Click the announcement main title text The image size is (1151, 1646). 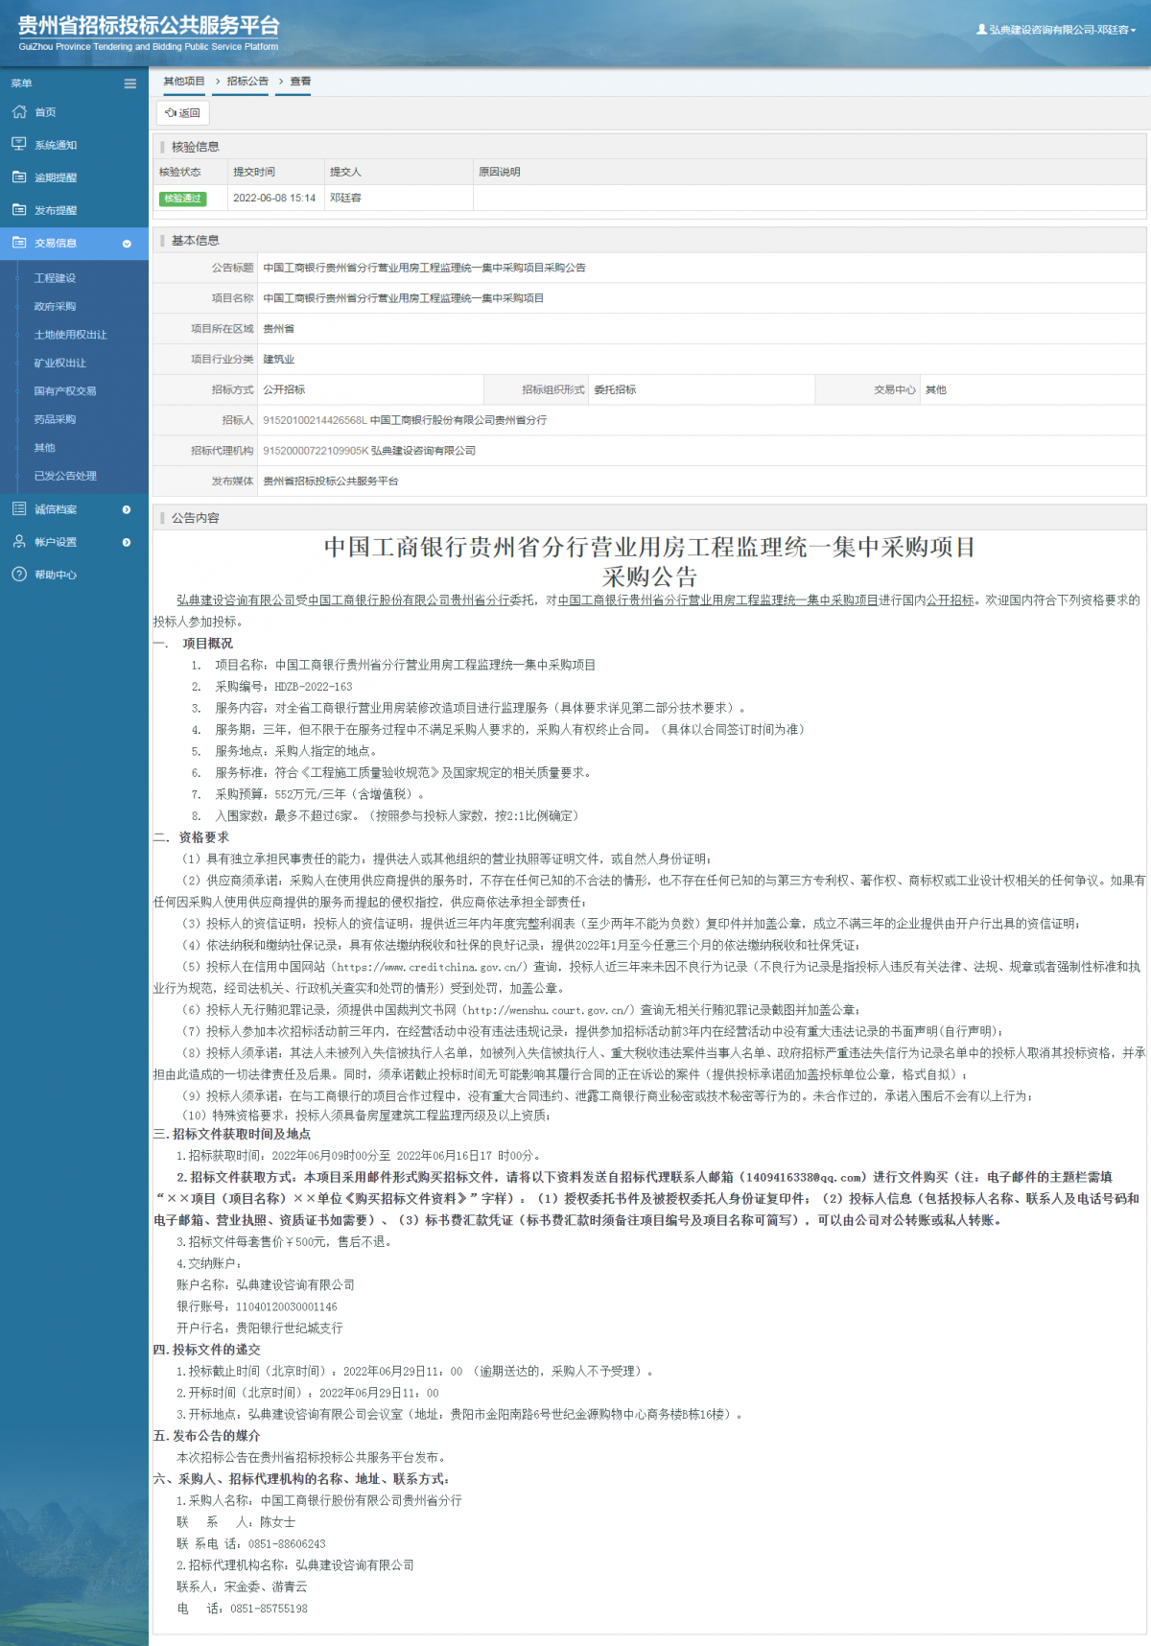click(x=649, y=562)
